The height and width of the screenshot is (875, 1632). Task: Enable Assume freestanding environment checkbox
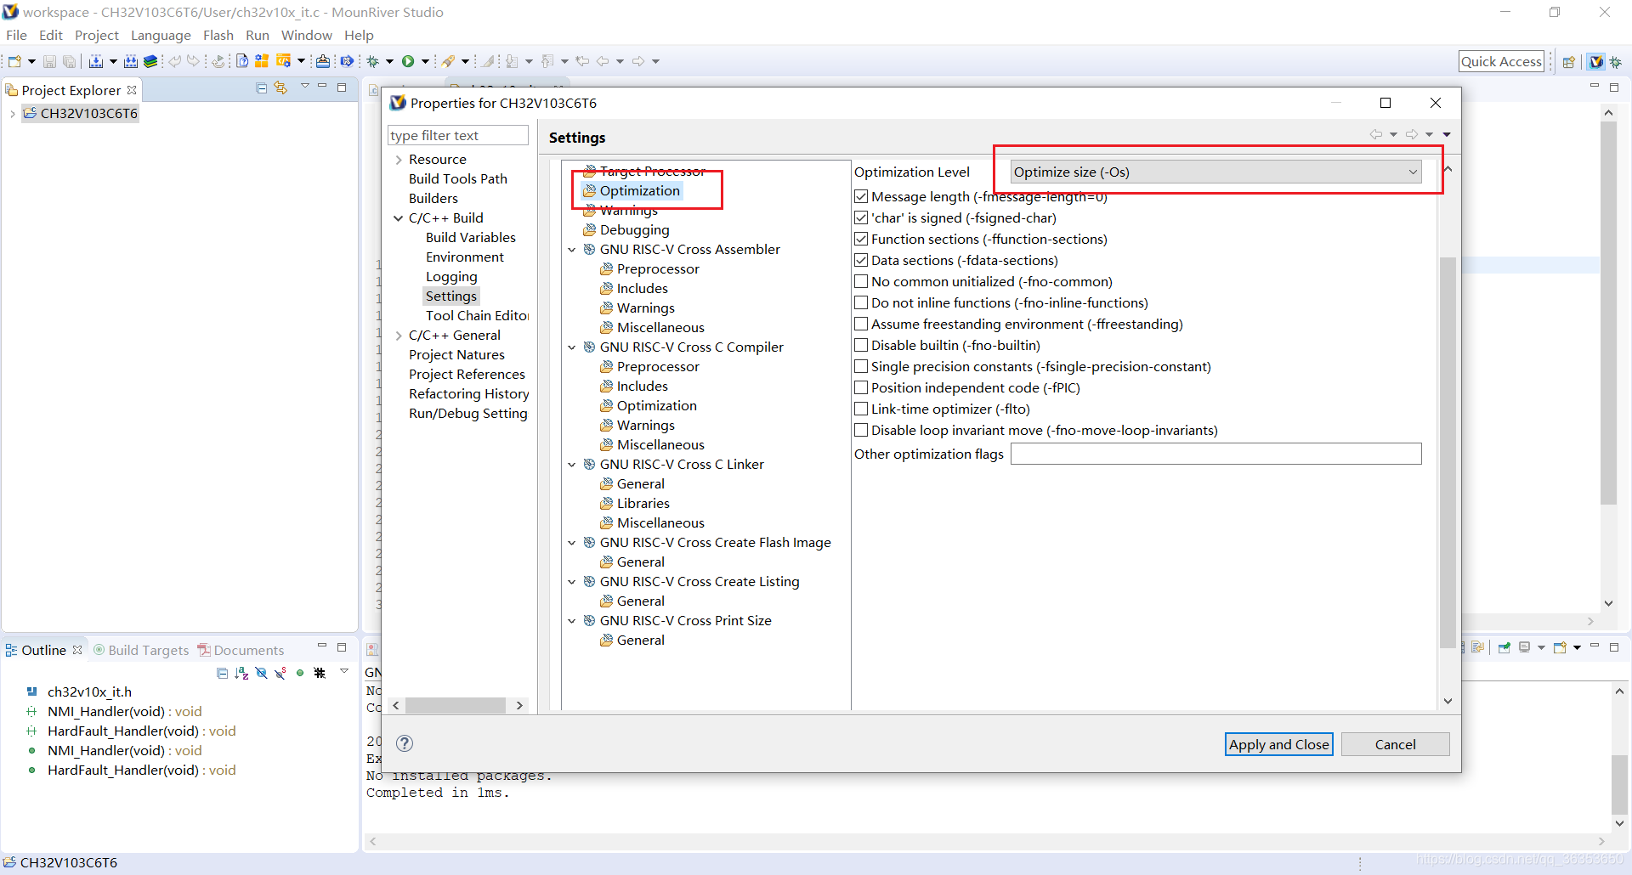[861, 324]
